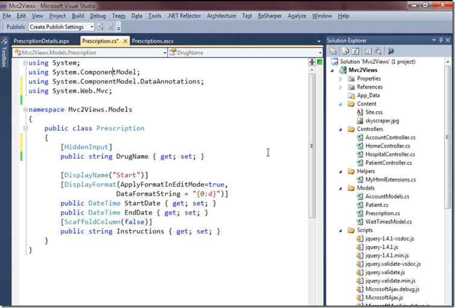Screen dimensions: 455x308
Task: Collapse the namespace Mvc2Views.Models block
Action: coord(25,110)
